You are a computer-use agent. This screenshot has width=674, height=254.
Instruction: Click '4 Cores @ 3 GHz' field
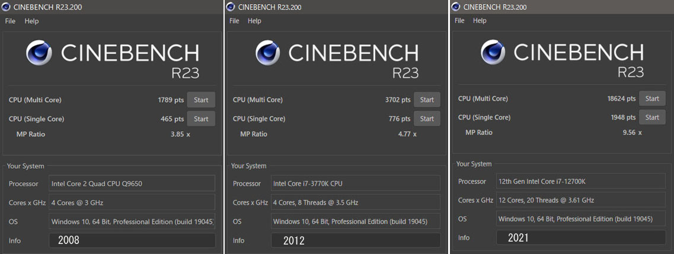pos(132,202)
